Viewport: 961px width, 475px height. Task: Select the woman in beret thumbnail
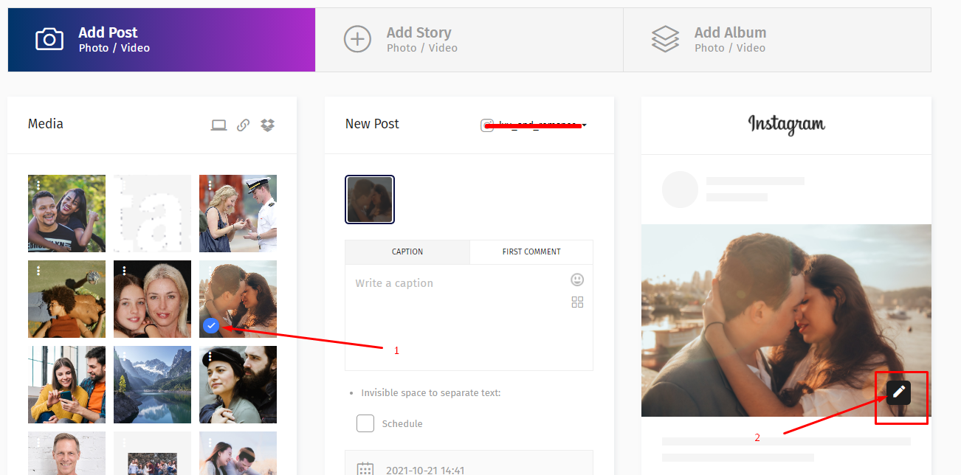click(x=238, y=384)
